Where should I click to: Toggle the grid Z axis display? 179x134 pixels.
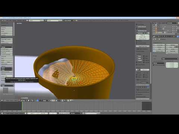tap(148, 33)
